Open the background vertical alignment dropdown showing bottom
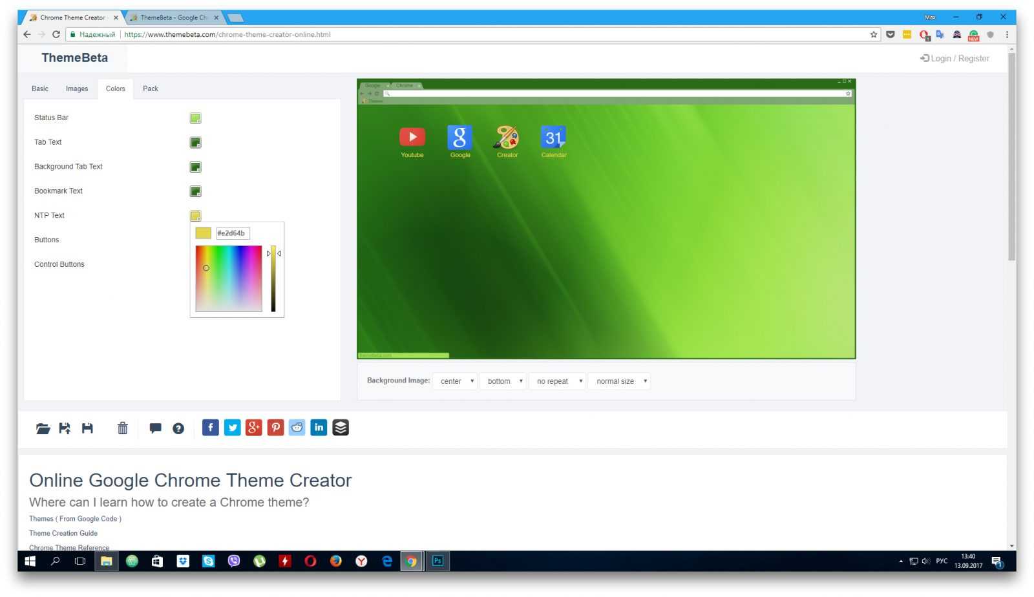 click(502, 381)
